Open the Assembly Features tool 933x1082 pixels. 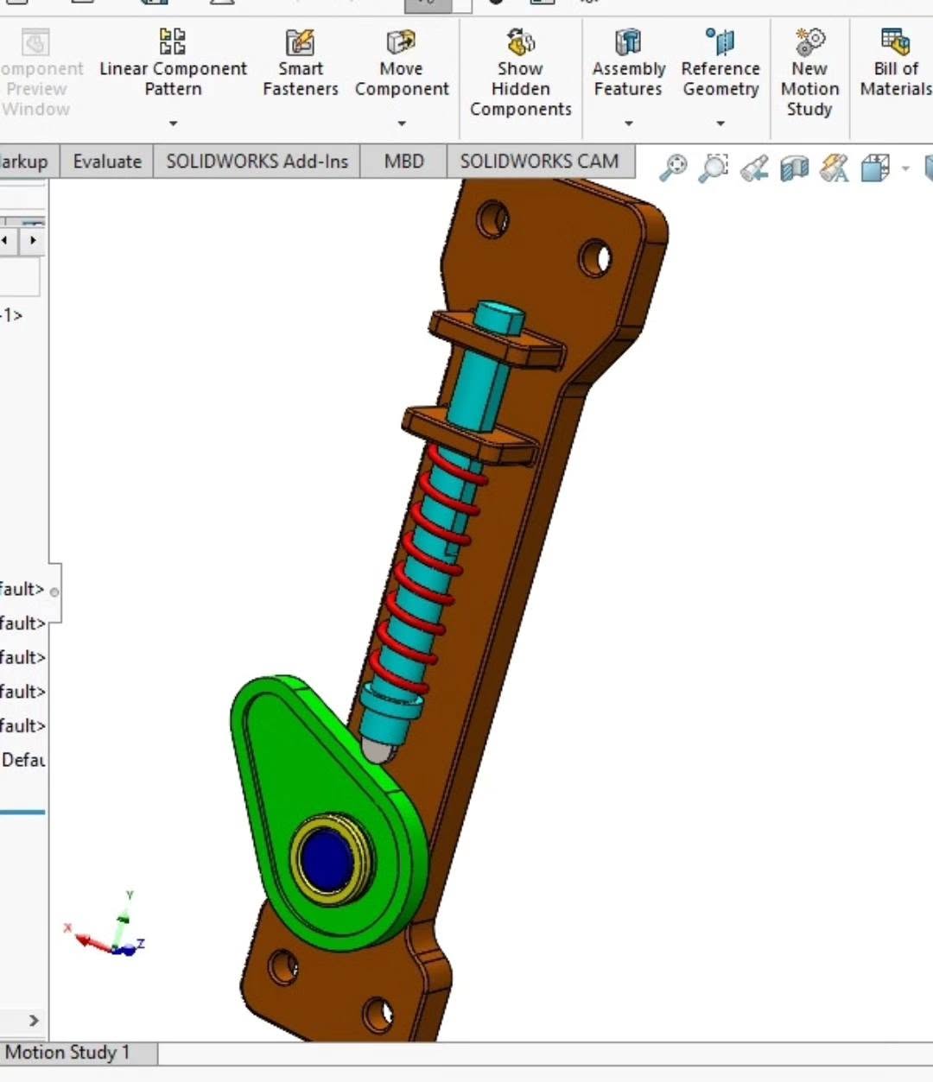pos(628,62)
